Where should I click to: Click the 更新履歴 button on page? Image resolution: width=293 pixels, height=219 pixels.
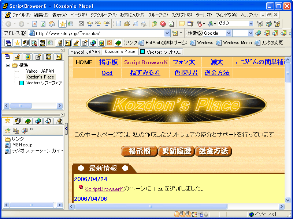pyautogui.click(x=176, y=151)
